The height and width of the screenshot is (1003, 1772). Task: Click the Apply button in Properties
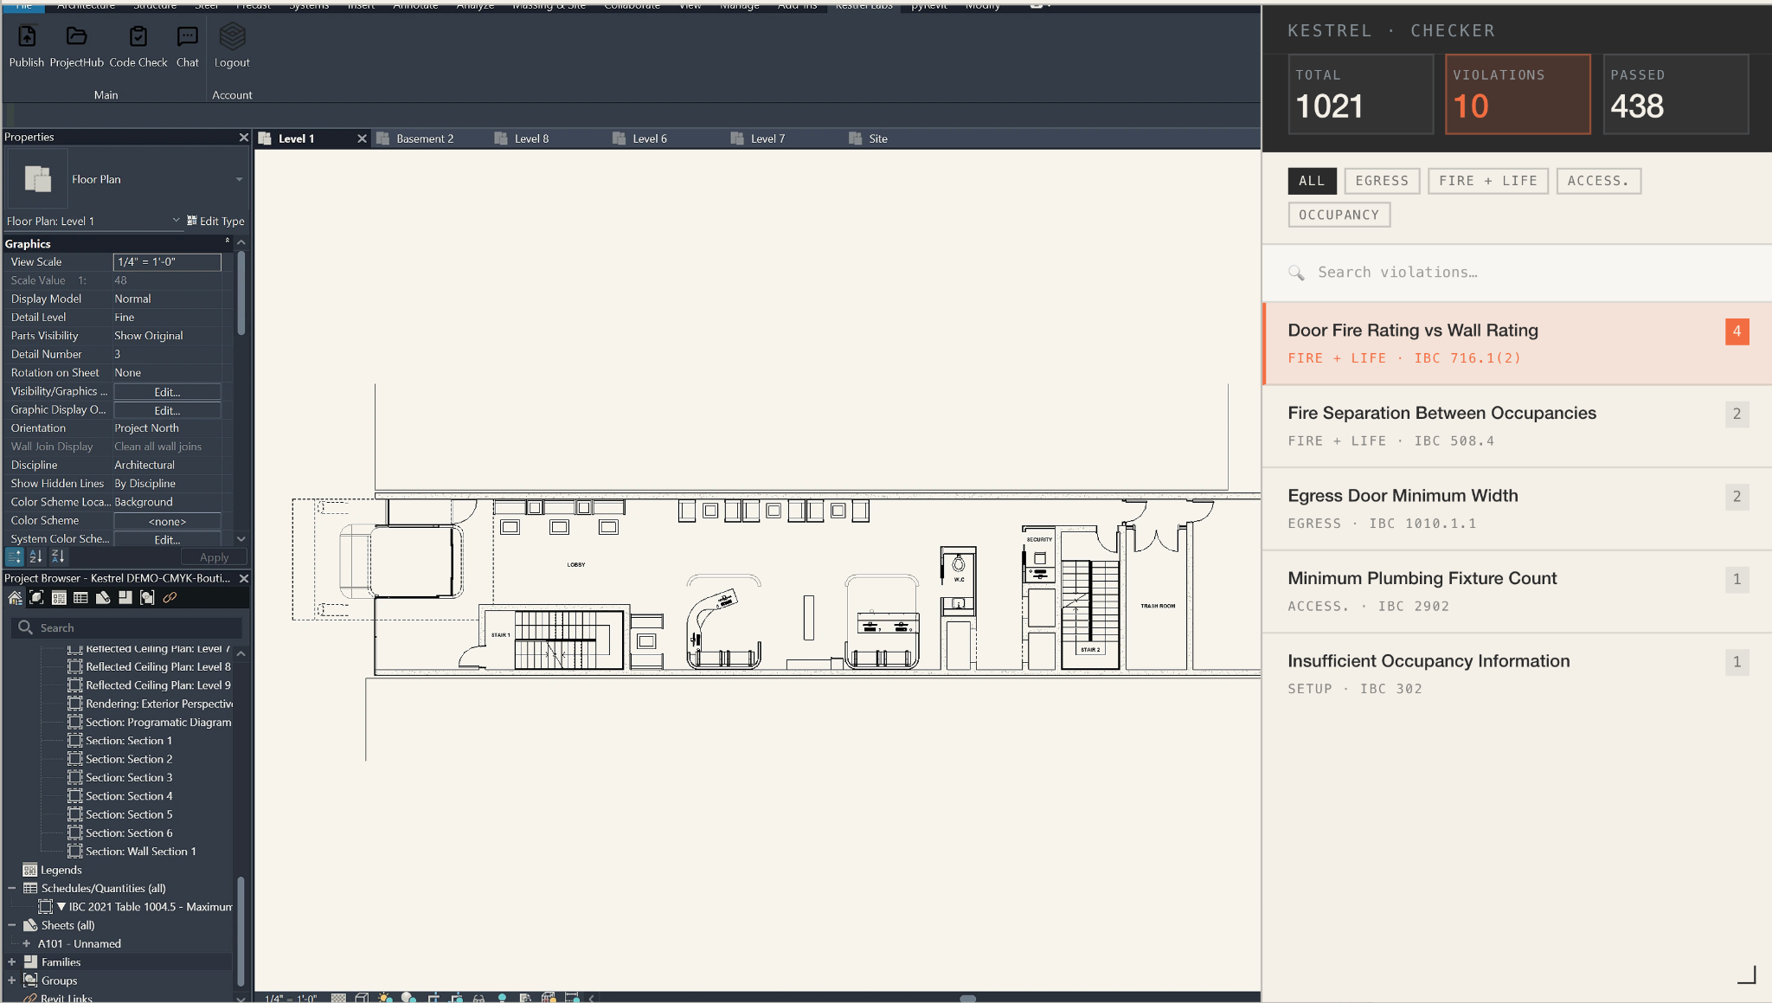tap(214, 557)
